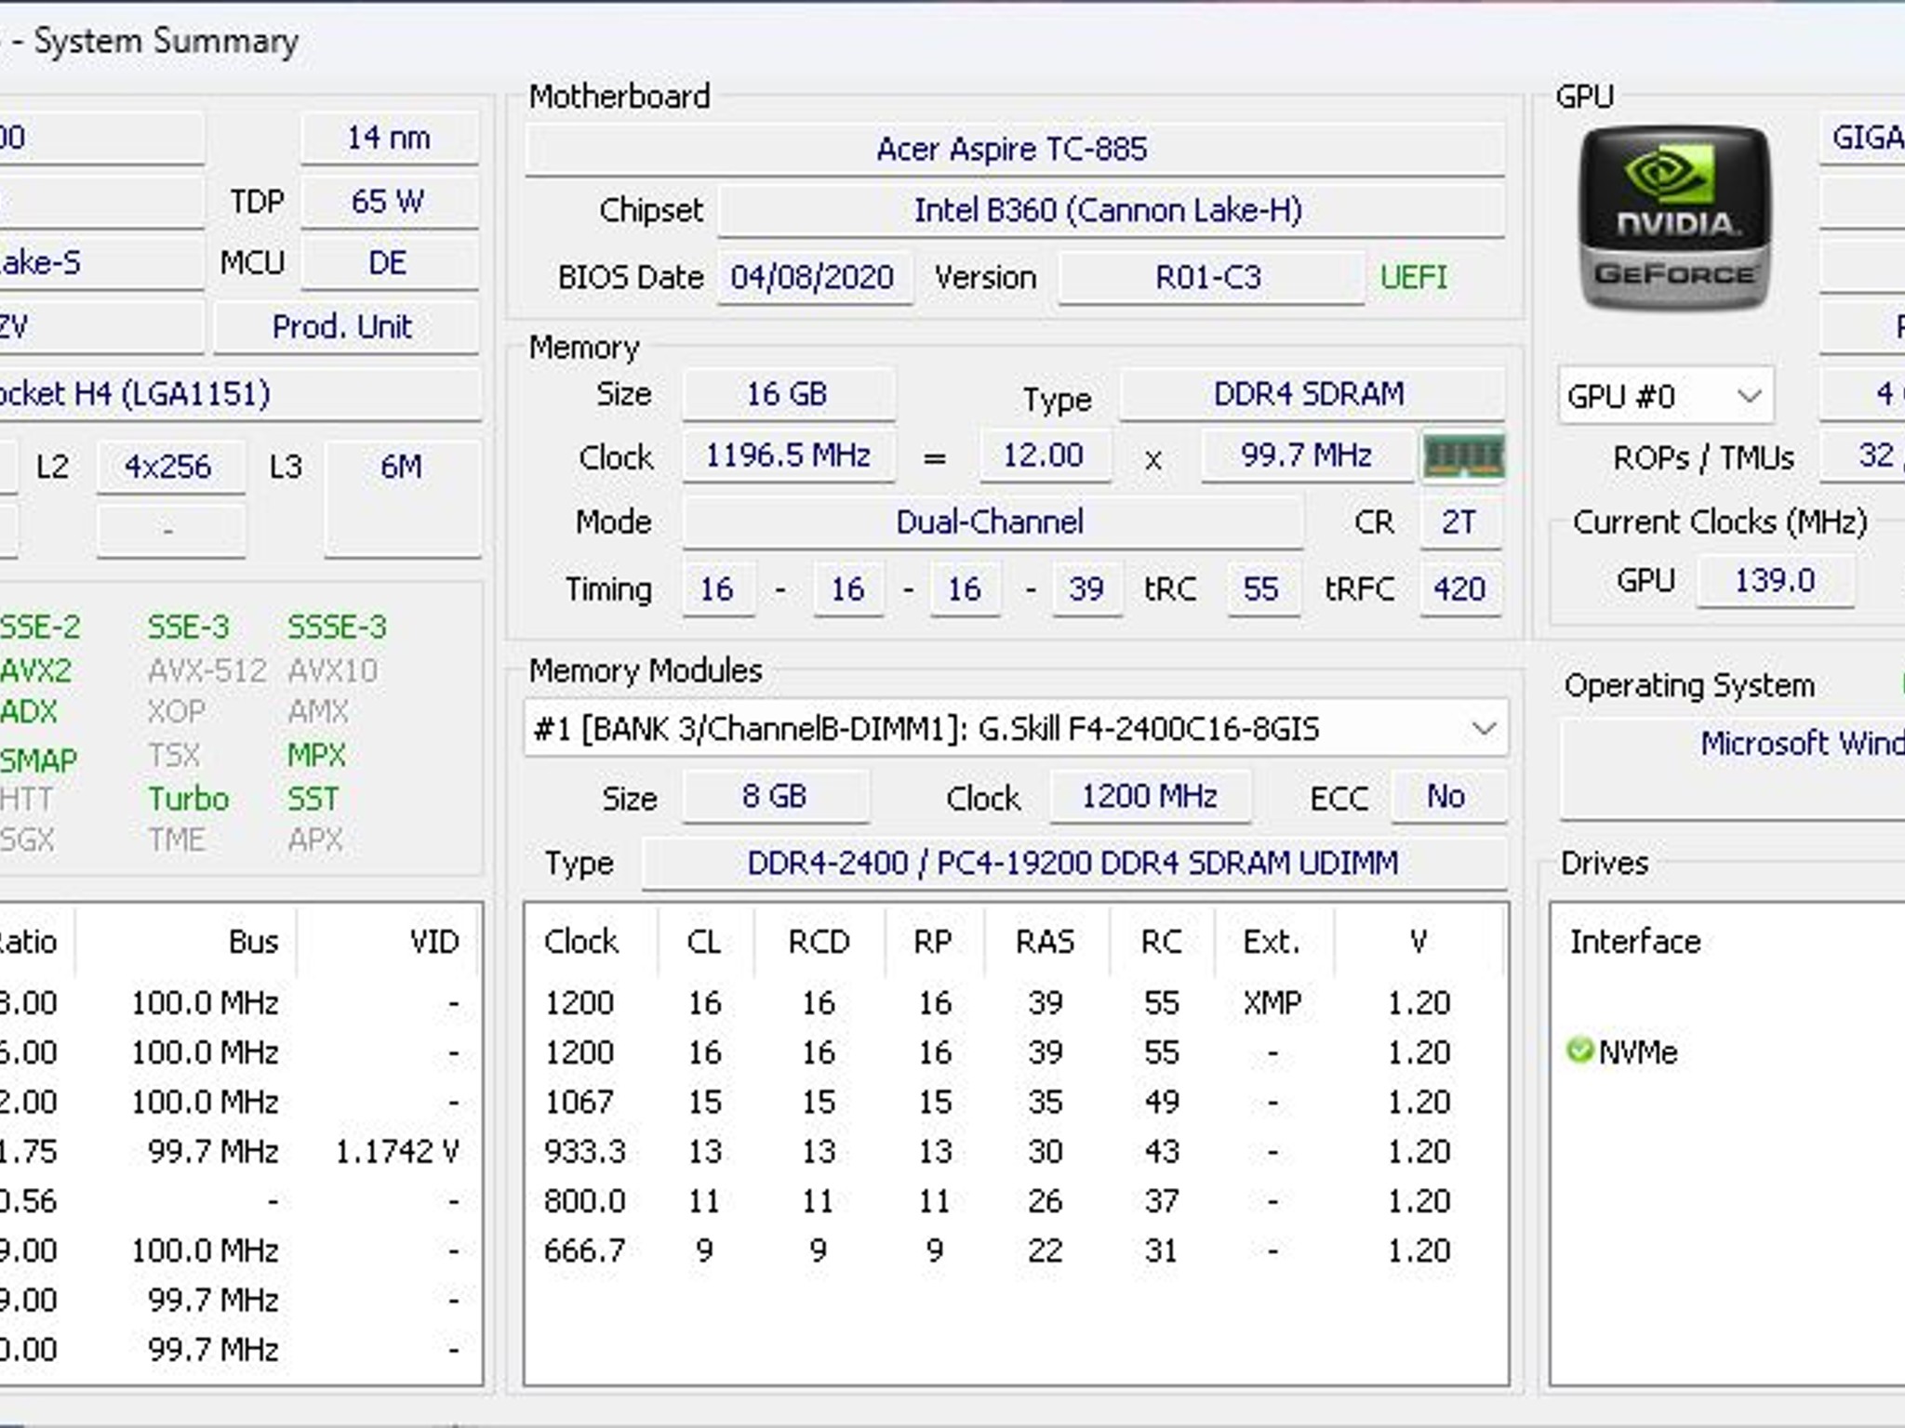Click the MCU DE value

pyautogui.click(x=389, y=262)
